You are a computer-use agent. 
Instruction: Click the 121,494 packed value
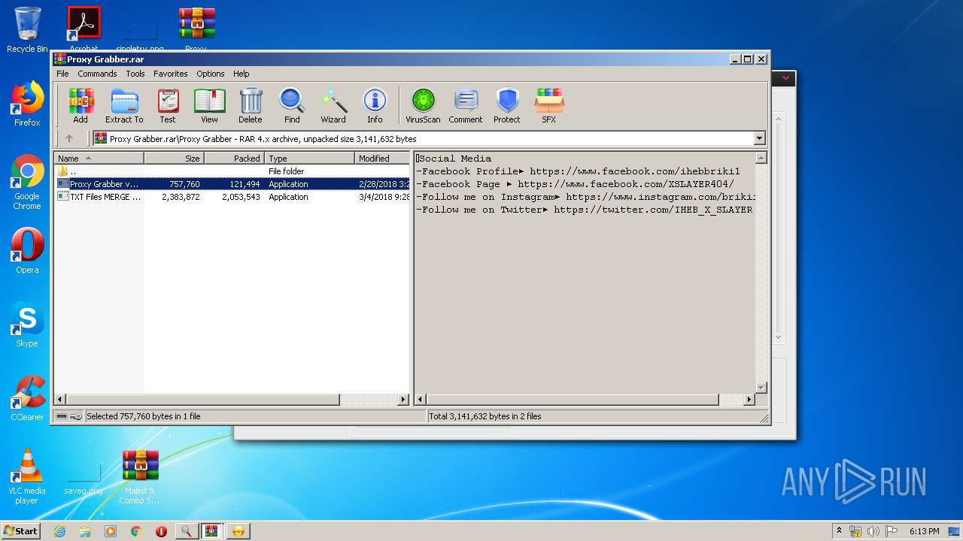(x=245, y=184)
